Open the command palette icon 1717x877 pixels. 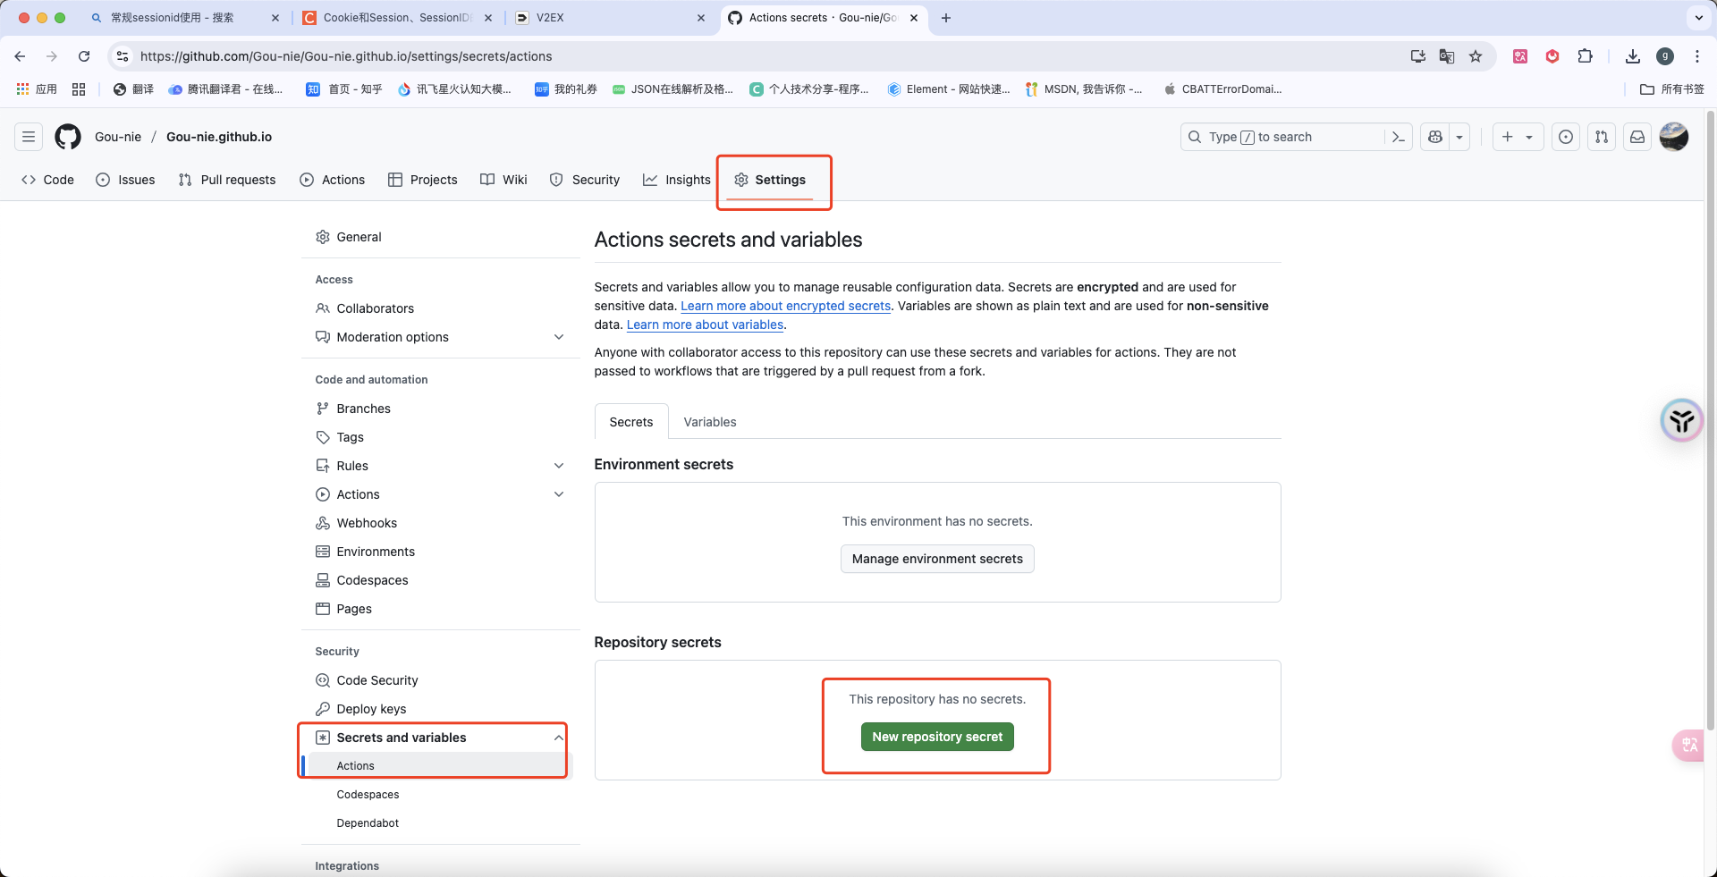pyautogui.click(x=1399, y=137)
